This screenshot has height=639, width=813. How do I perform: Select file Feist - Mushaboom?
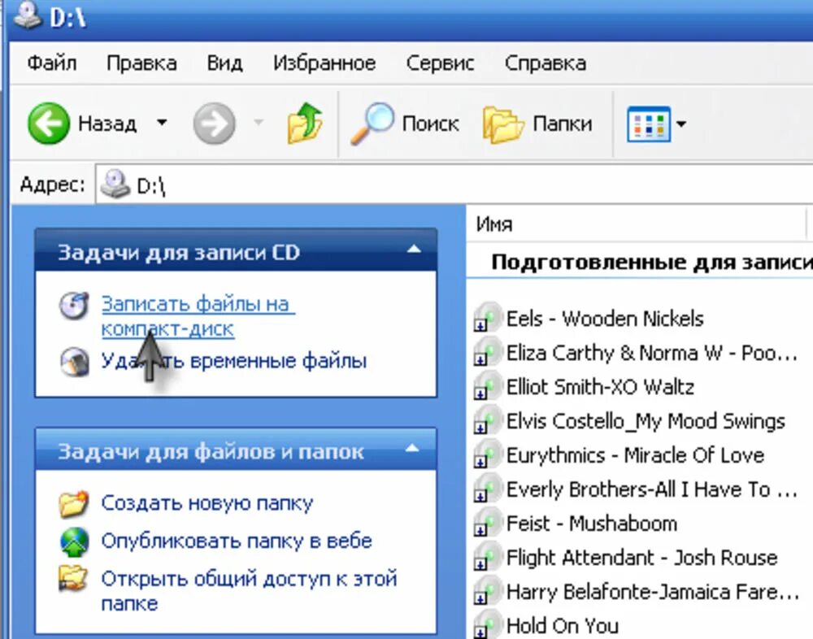tap(592, 524)
